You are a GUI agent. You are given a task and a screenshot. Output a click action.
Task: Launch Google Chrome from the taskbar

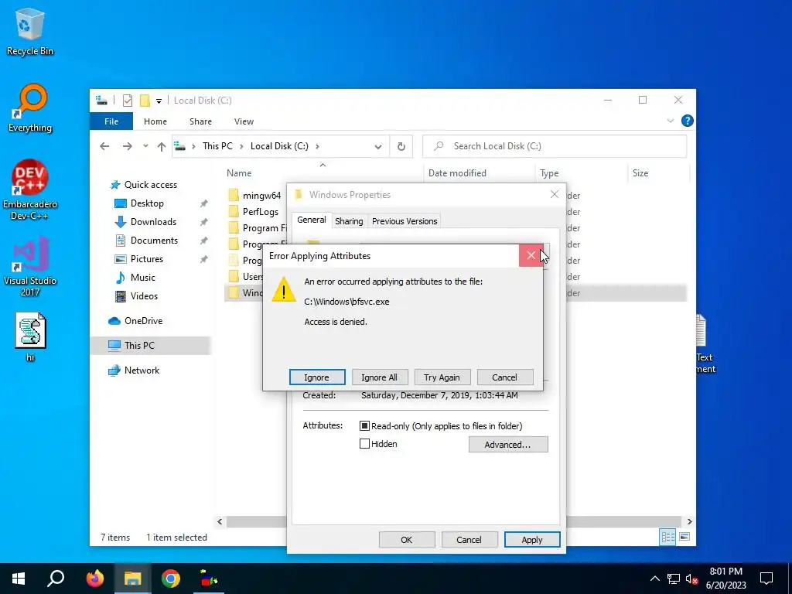point(171,579)
